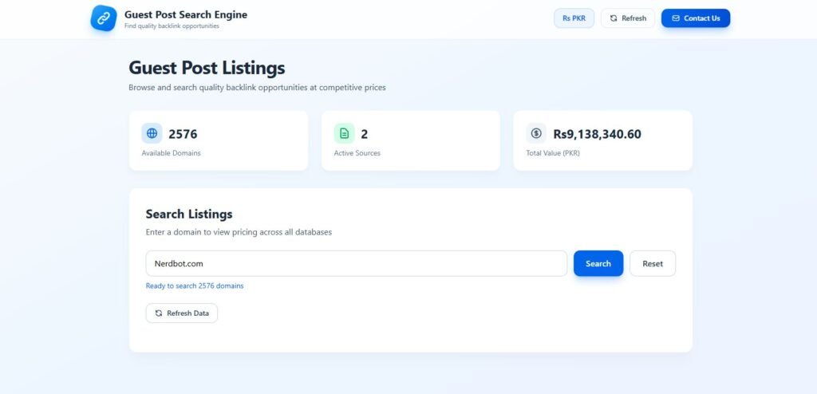Click the circular arrows icon in header Refresh
The width and height of the screenshot is (817, 394).
pos(614,18)
